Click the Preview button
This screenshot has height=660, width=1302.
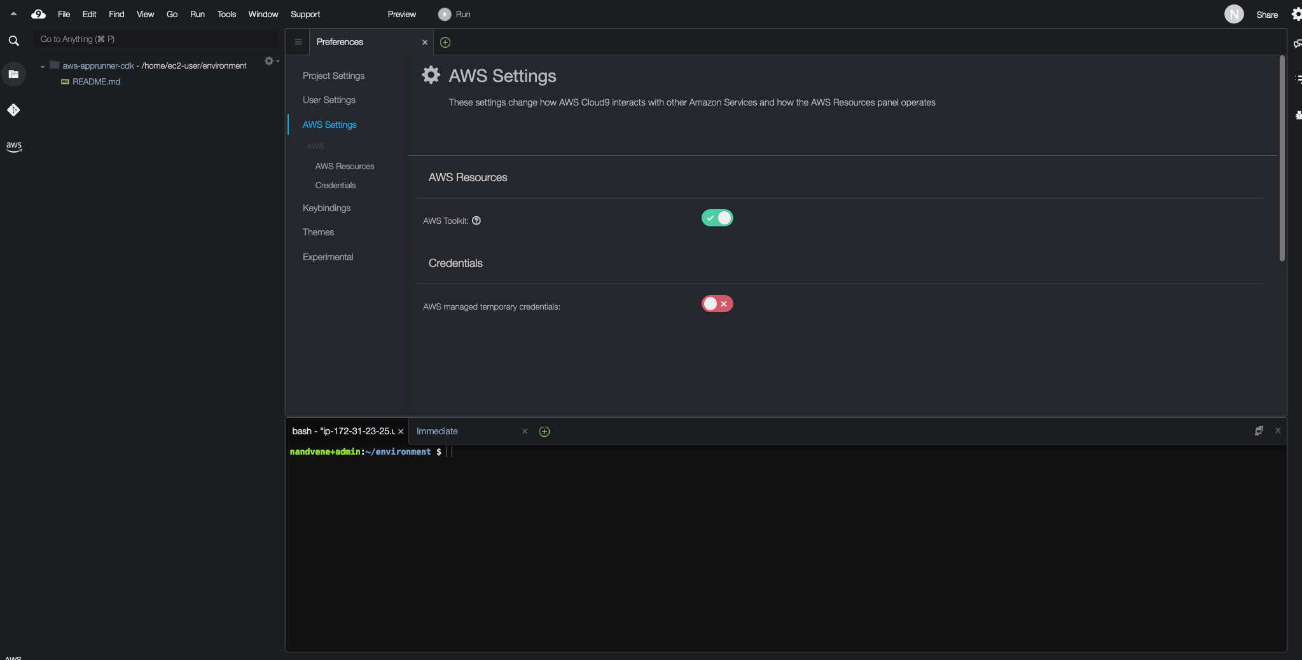coord(402,14)
